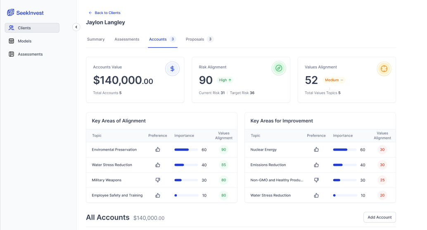Click the Nuclear Energy topic row

click(x=320, y=149)
